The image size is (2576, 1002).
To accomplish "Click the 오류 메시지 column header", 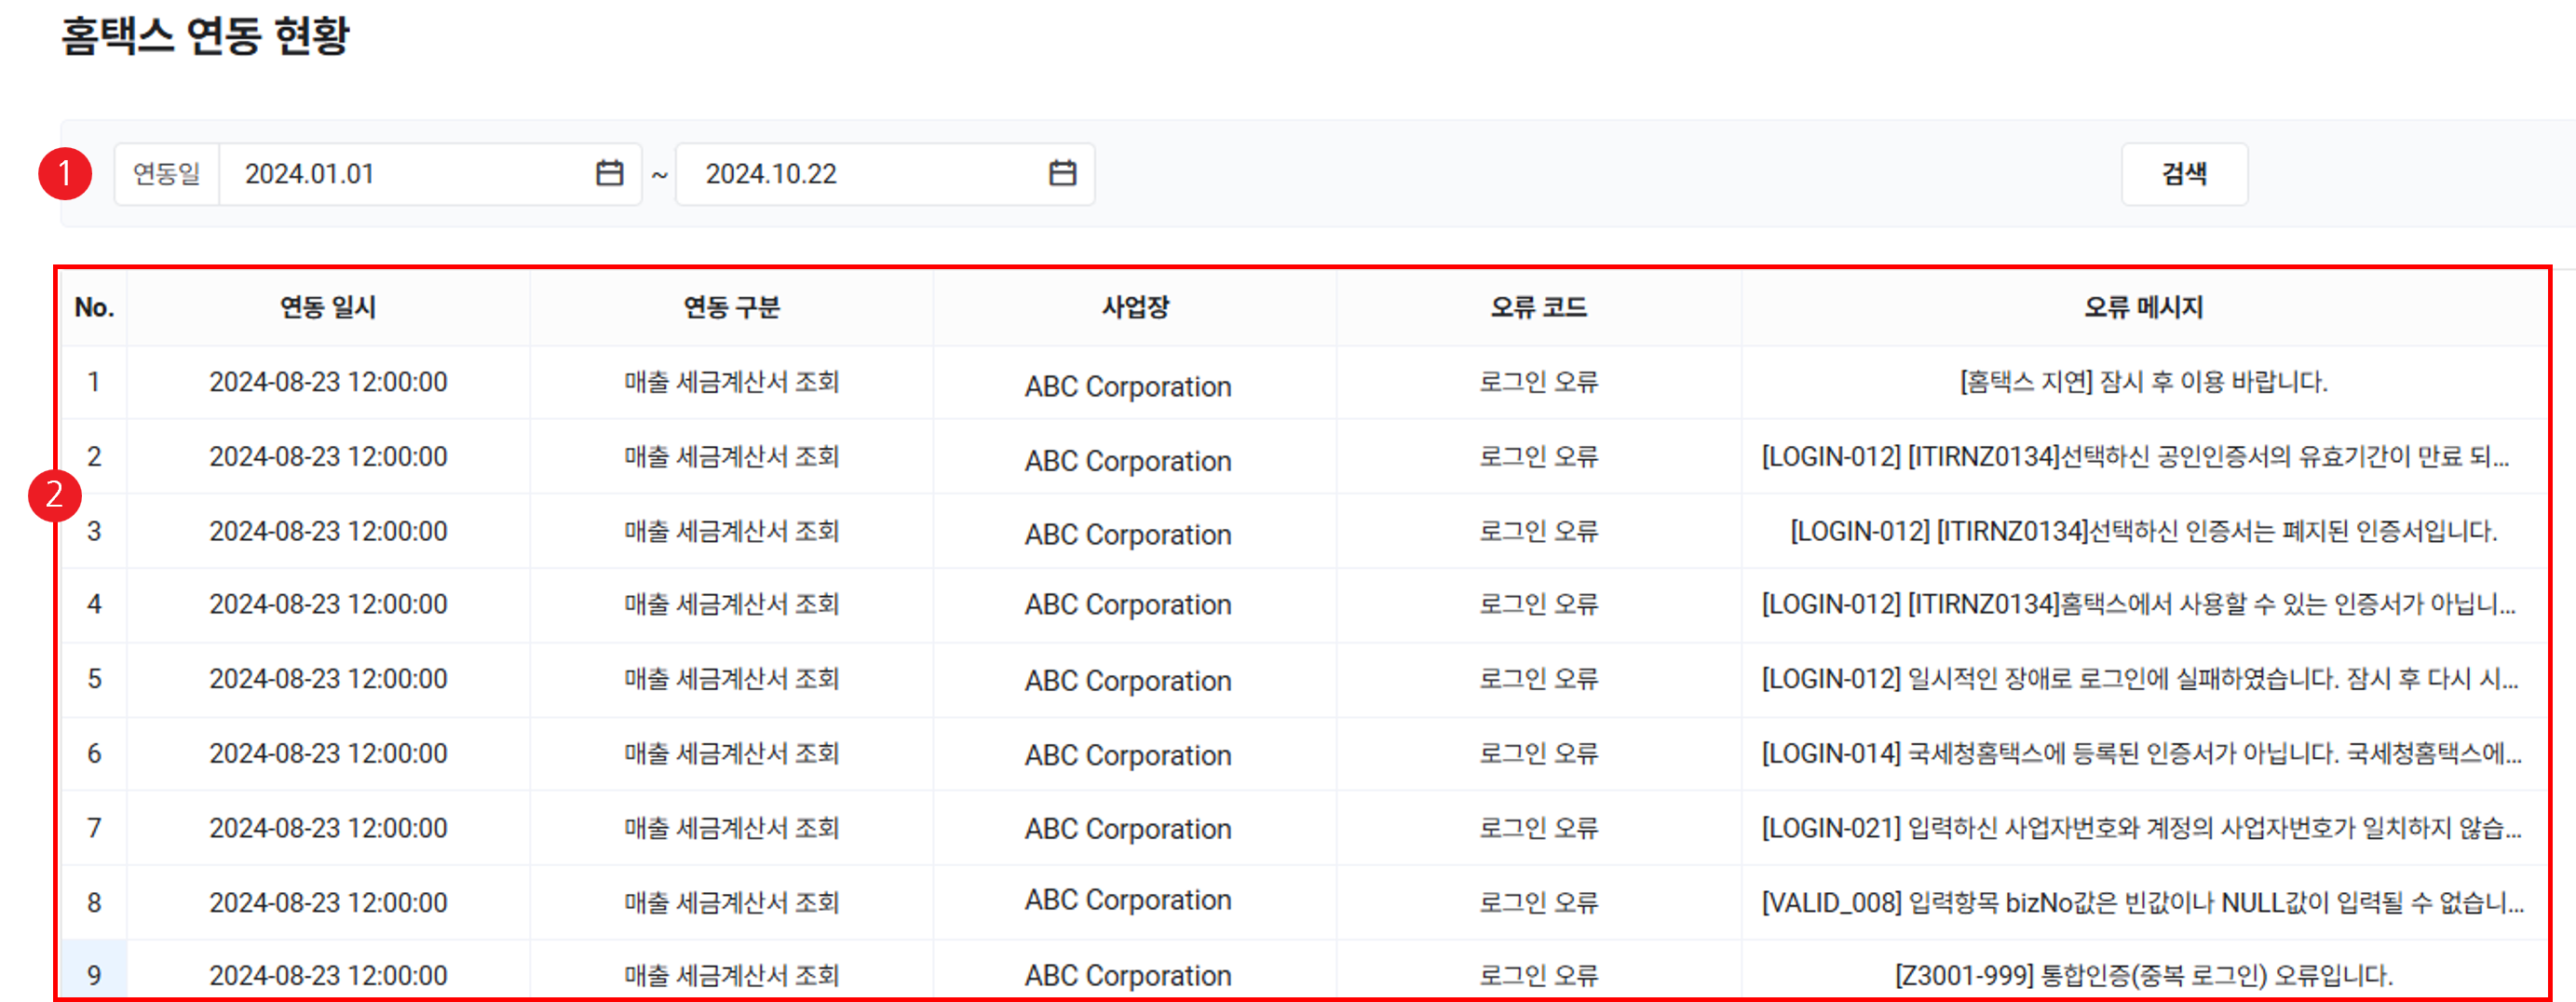I will [2143, 307].
